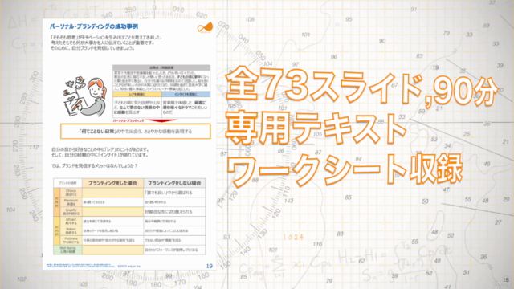The width and height of the screenshot is (514, 289).
Task: Click the Retain row label in the table
Action: pos(71,230)
